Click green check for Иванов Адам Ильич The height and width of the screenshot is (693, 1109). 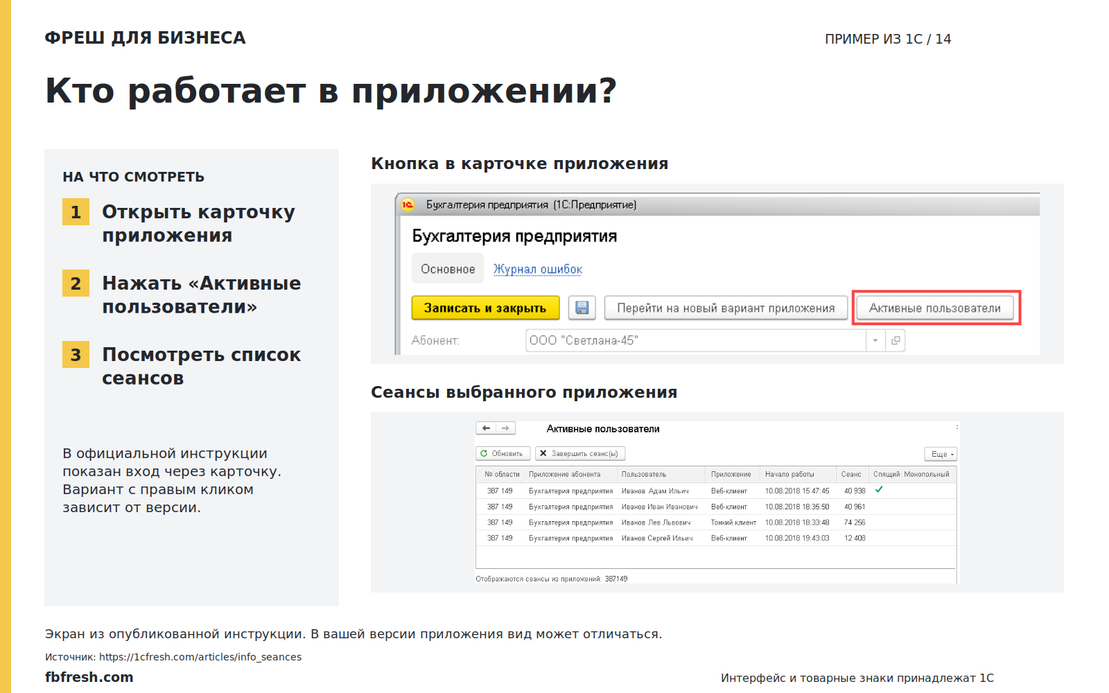[879, 489]
